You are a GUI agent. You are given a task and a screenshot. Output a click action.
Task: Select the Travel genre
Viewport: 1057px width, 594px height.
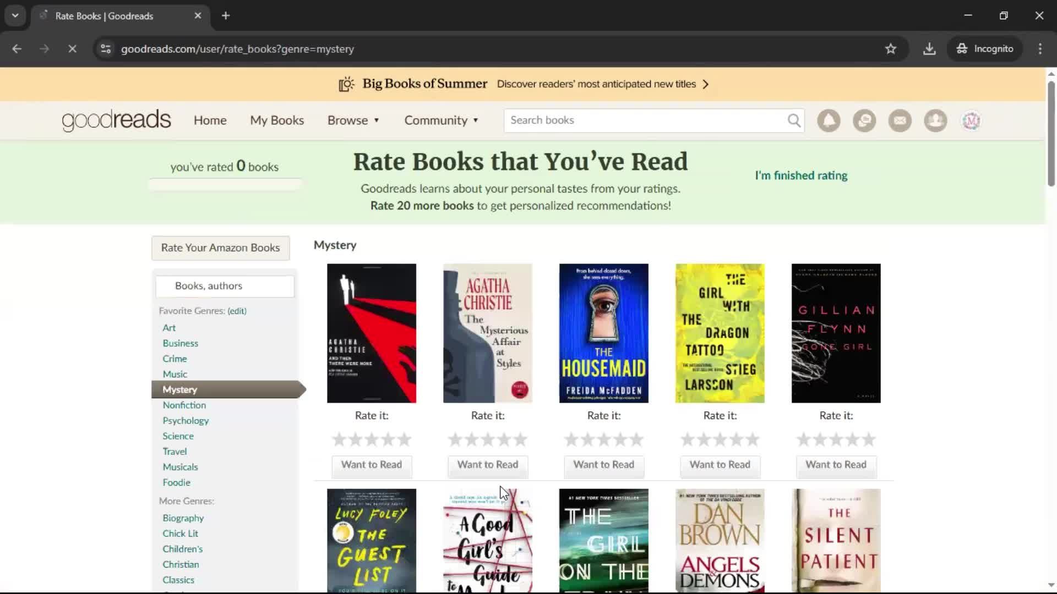tap(175, 452)
